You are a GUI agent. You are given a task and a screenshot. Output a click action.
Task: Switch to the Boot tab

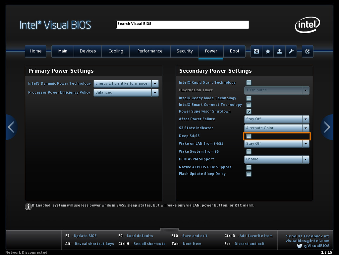[x=235, y=51]
